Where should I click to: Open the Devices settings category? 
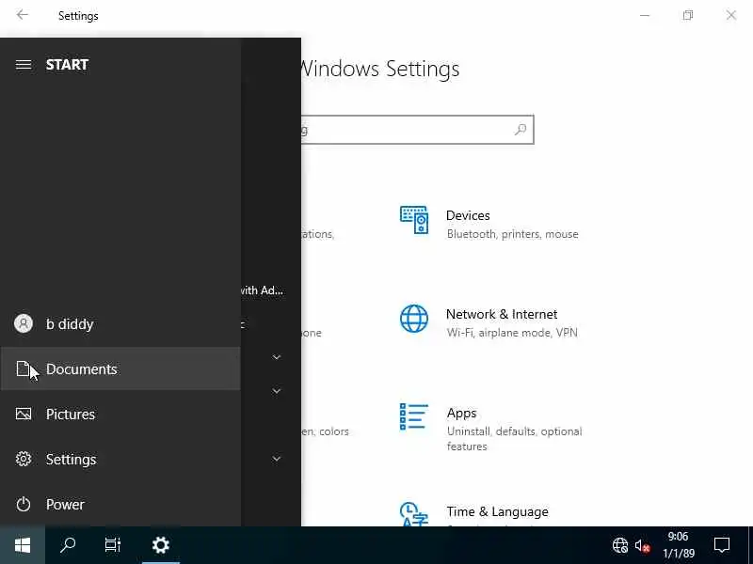point(489,224)
